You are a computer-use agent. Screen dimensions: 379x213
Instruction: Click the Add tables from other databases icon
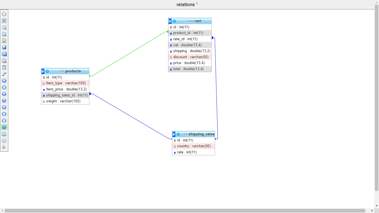point(4,27)
